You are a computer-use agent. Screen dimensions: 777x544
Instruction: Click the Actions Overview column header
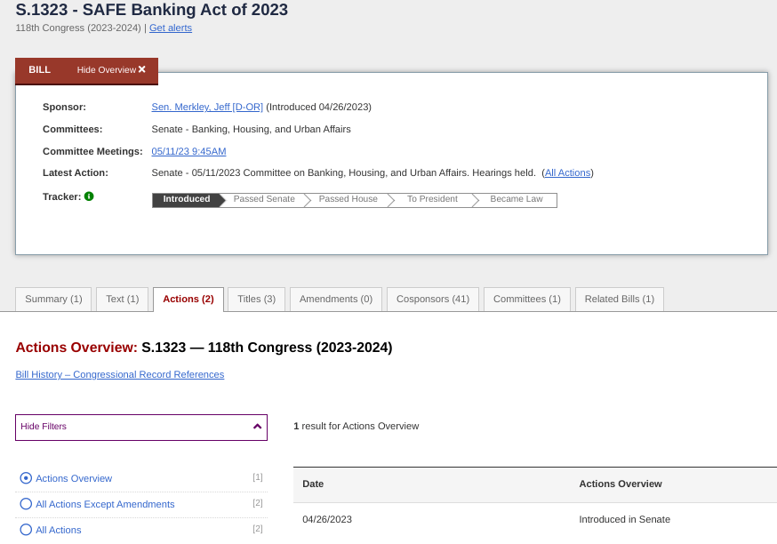621,484
